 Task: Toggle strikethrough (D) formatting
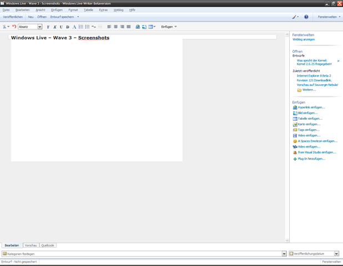(68, 27)
